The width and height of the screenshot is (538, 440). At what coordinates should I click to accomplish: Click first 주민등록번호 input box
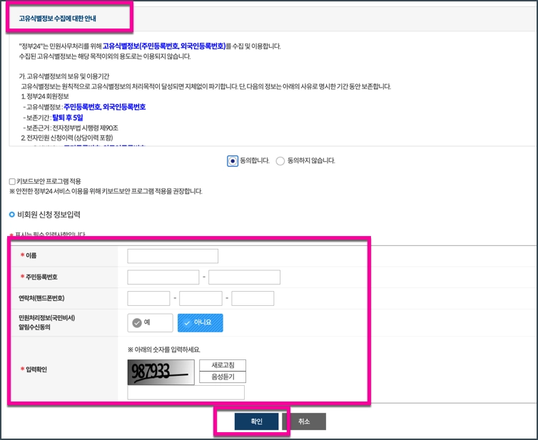tap(163, 277)
